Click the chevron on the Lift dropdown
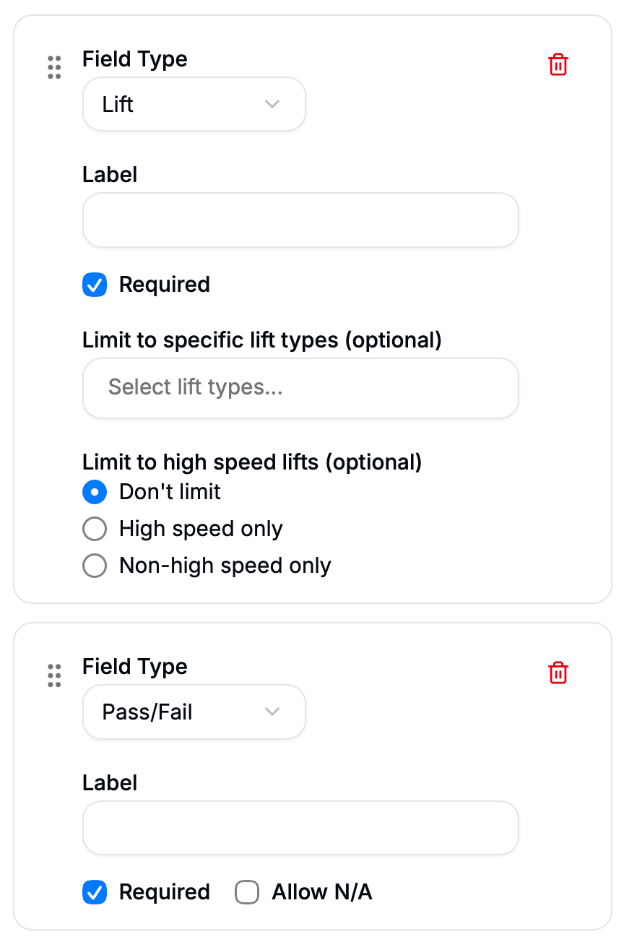This screenshot has width=624, height=942. point(272,104)
